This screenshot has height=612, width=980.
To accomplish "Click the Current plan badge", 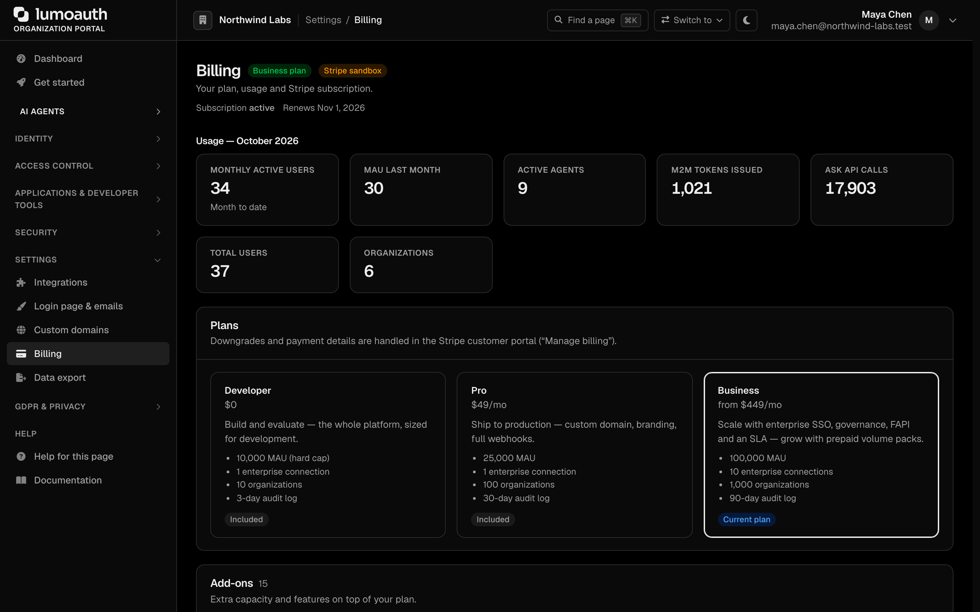I will (747, 519).
